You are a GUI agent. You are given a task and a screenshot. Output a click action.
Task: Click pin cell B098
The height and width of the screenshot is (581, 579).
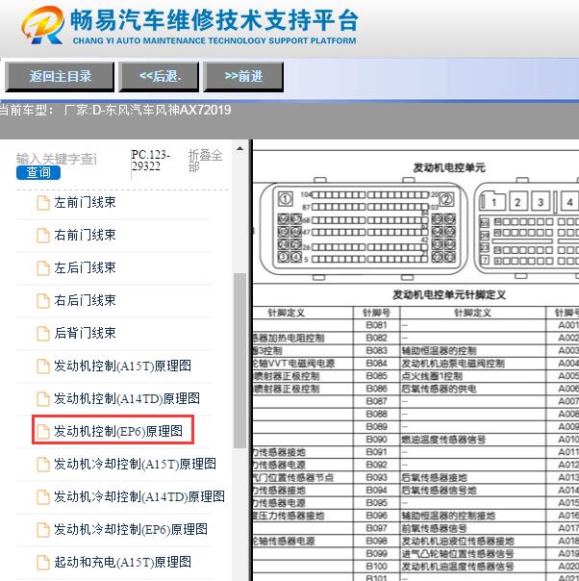(x=376, y=542)
